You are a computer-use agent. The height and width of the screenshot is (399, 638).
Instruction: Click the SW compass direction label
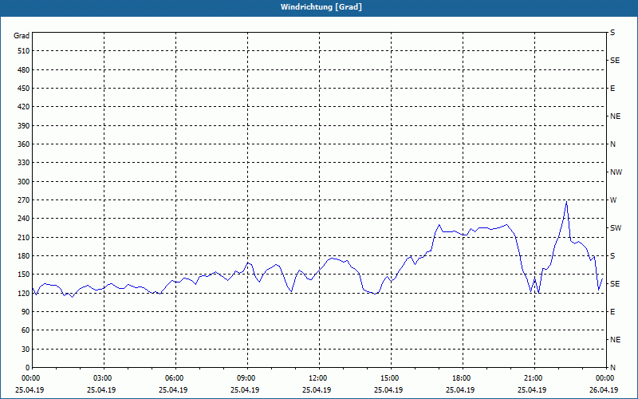pyautogui.click(x=616, y=228)
